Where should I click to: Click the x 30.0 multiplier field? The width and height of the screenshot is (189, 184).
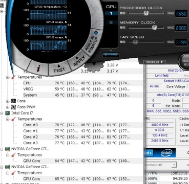pyautogui.click(x=160, y=130)
